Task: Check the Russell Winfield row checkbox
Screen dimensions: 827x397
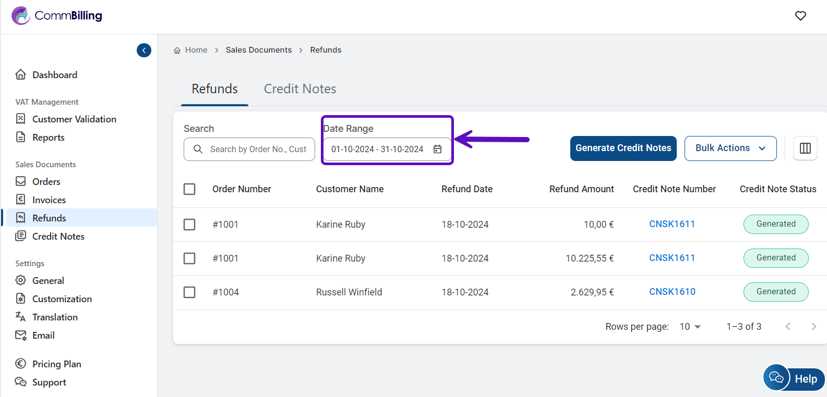Action: 189,292
